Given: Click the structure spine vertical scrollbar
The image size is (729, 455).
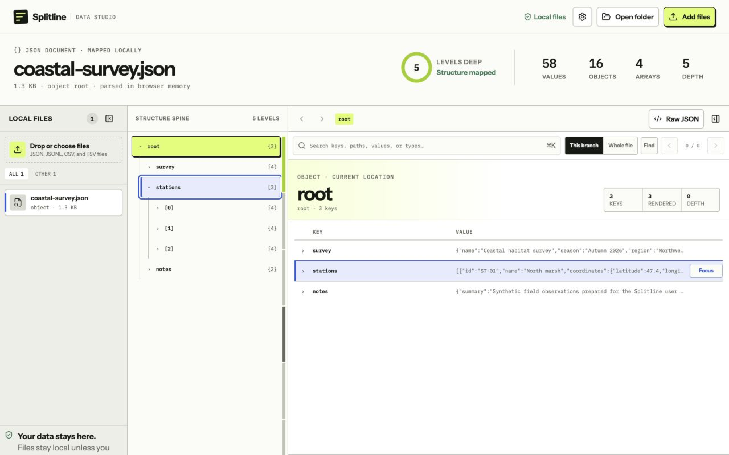Looking at the screenshot, I should pyautogui.click(x=284, y=334).
